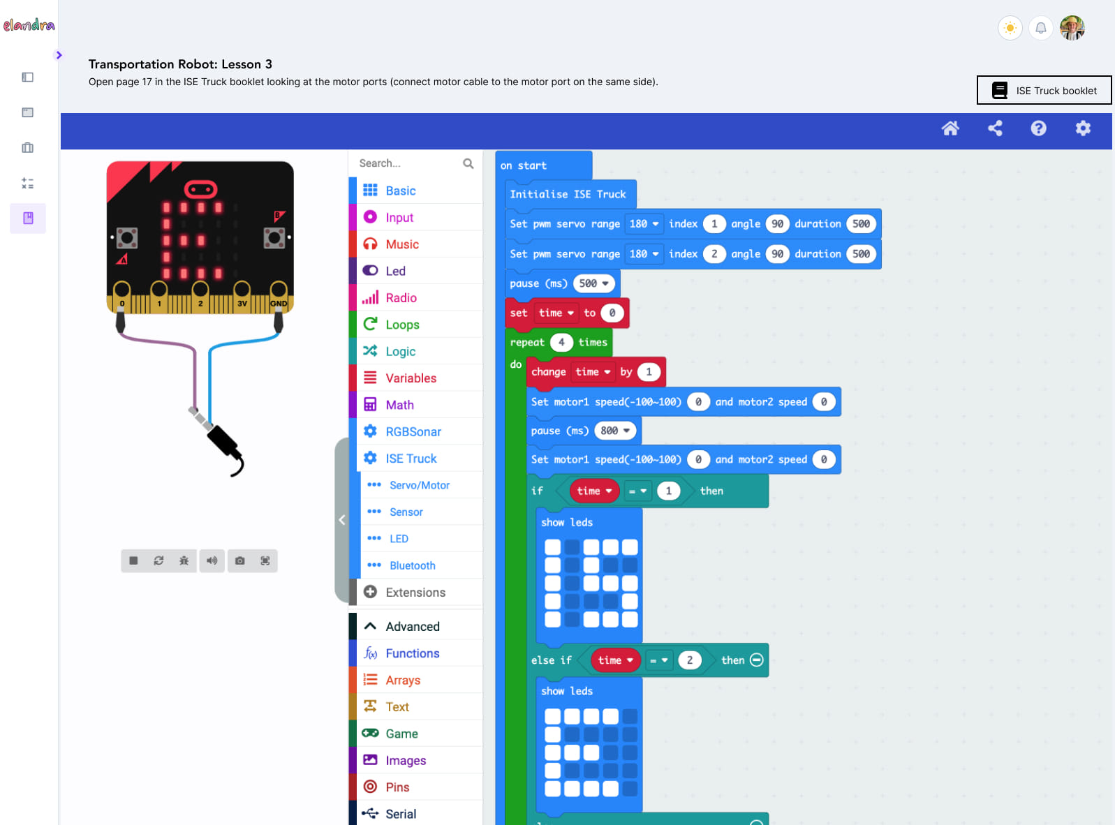
Task: Remove else-if branch with minus button
Action: pos(757,660)
